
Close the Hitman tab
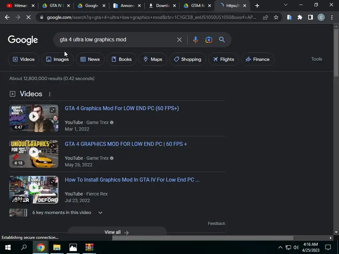point(33,6)
